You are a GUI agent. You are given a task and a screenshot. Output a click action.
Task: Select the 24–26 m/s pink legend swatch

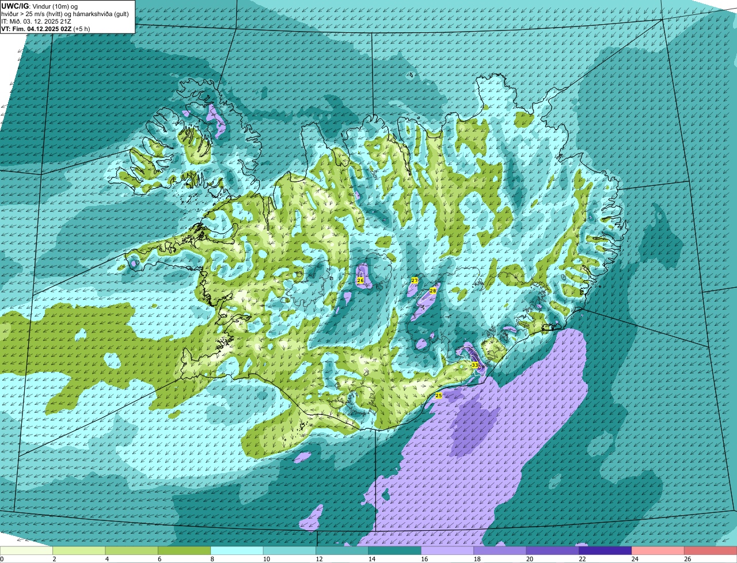point(658,551)
